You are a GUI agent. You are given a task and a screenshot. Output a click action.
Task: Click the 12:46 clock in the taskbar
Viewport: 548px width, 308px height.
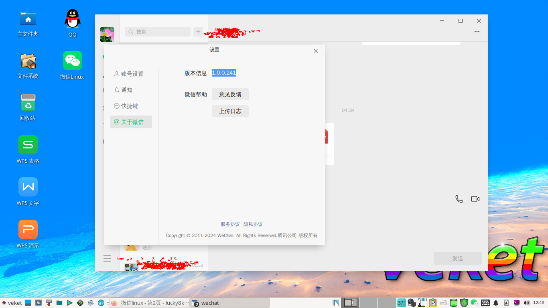[x=539, y=303]
